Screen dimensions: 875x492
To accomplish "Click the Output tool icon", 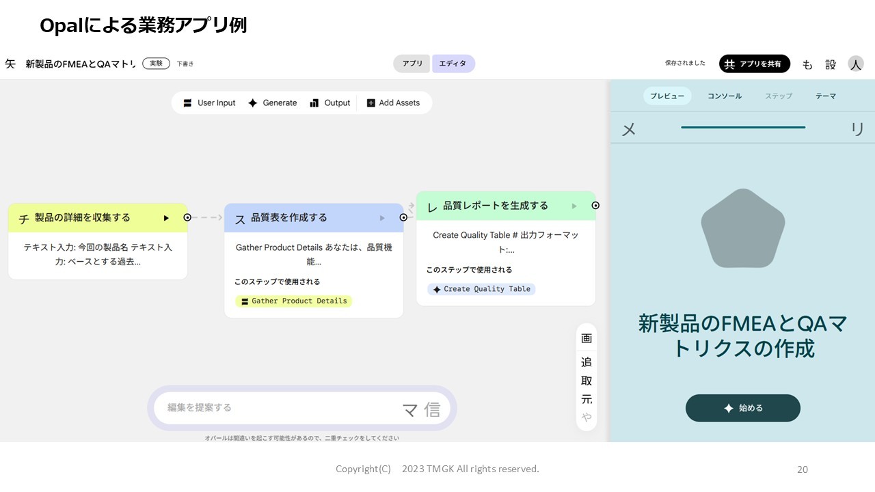I will (314, 103).
